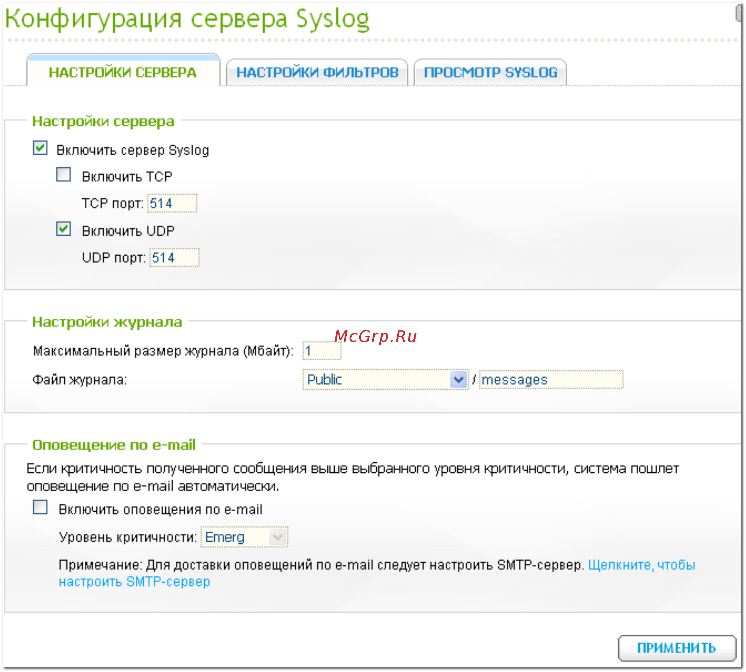This screenshot has width=746, height=672.
Task: Click the UDP порт input field
Action: point(174,257)
